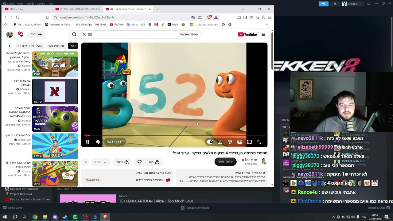This screenshot has width=393, height=221.
Task: Show hidden bookmarks with the chevron
Action: point(266,25)
